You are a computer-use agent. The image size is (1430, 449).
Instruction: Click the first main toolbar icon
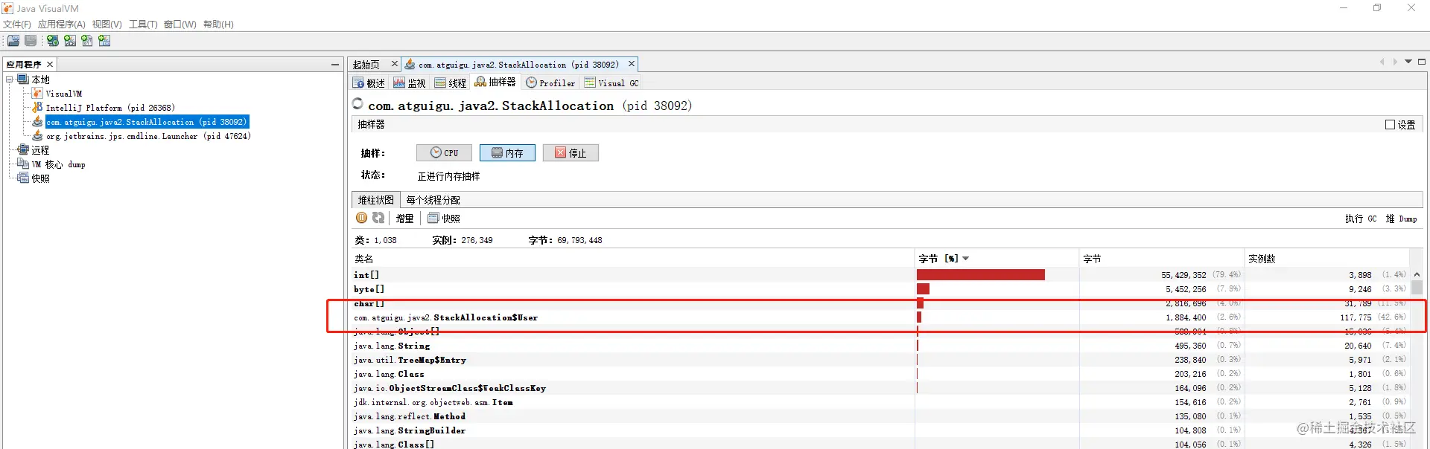pos(13,41)
